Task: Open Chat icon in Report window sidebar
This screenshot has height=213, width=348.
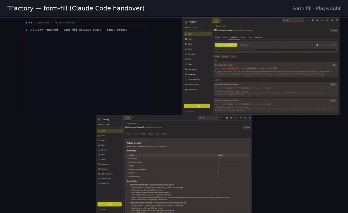Action: 99,145
